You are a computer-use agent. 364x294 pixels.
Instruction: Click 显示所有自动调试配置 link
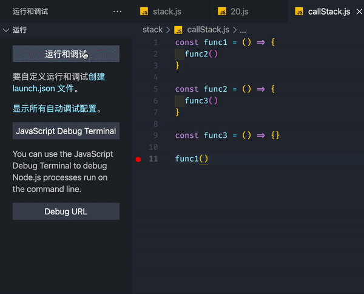tap(56, 109)
